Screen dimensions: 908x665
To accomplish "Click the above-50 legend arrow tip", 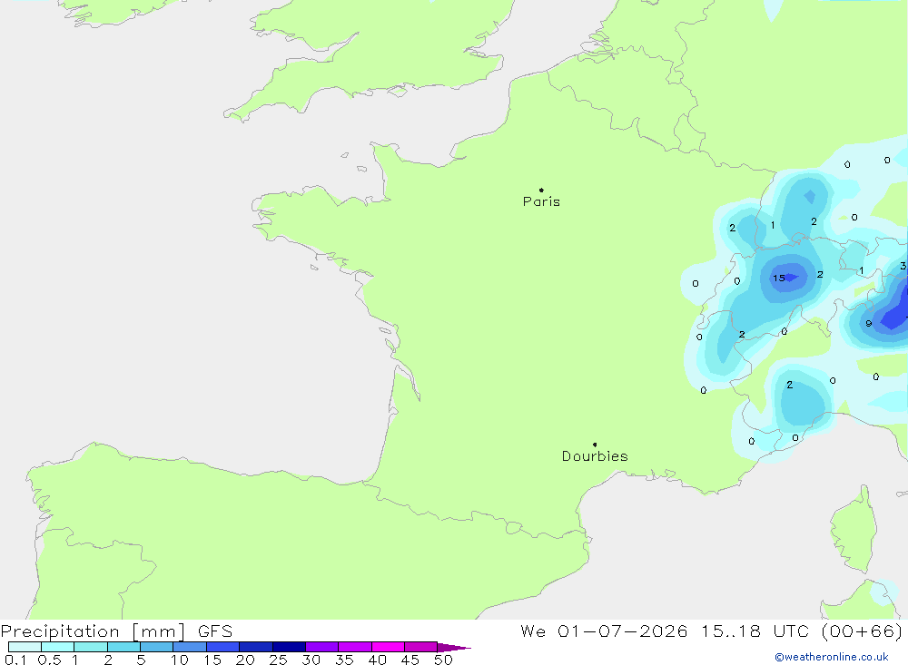I will click(455, 648).
